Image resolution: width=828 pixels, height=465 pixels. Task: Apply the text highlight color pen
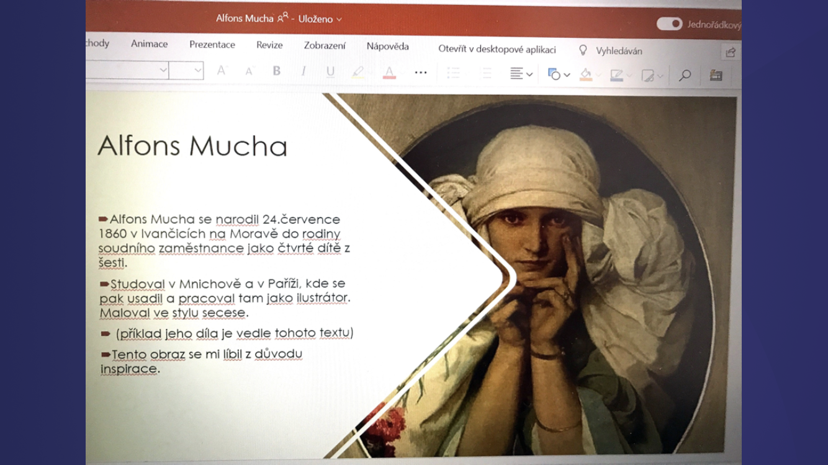(358, 73)
